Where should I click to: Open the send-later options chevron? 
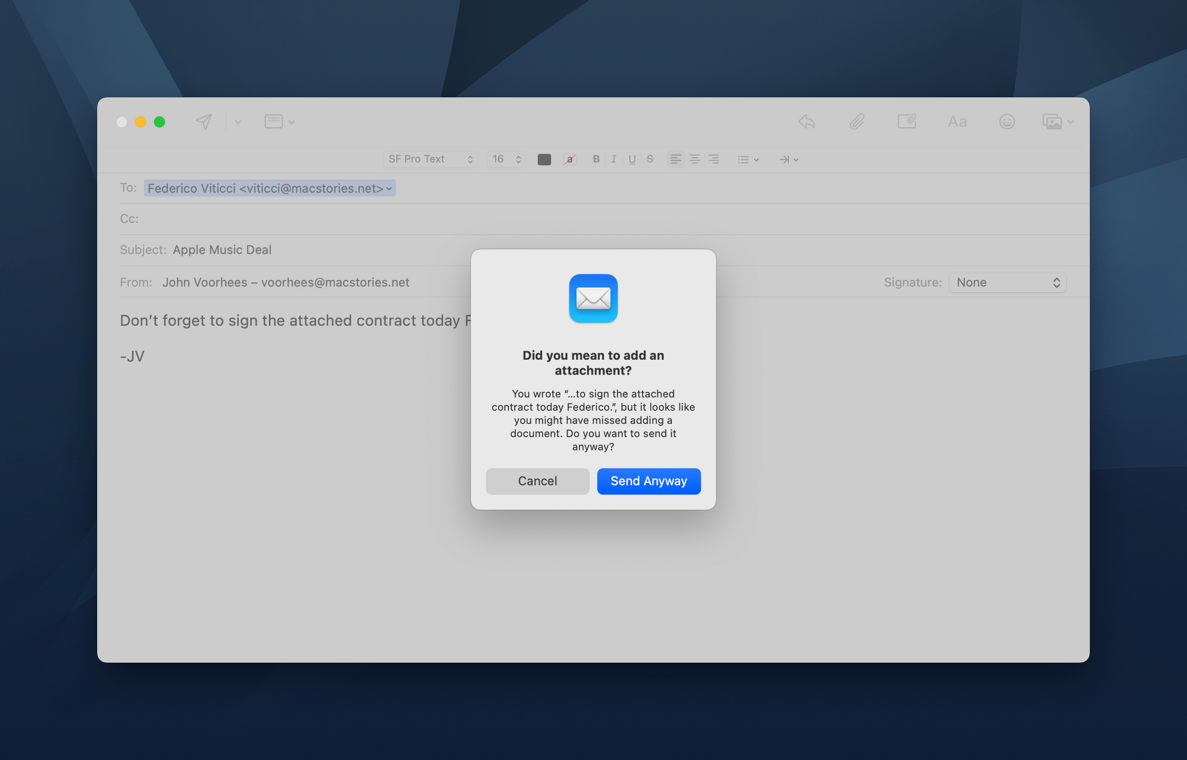[238, 122]
